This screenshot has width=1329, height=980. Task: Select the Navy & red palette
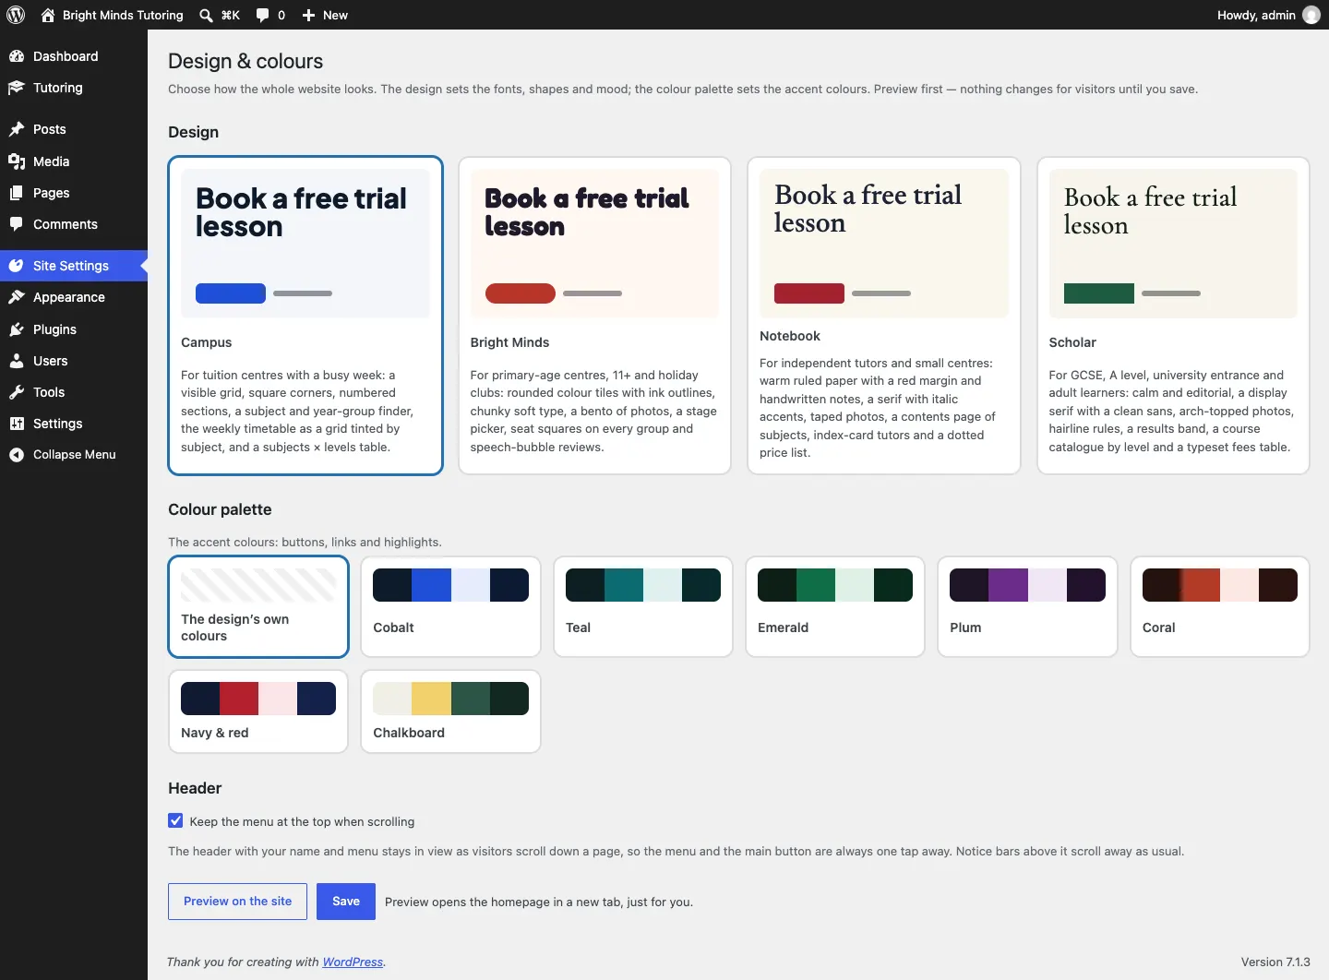click(258, 711)
